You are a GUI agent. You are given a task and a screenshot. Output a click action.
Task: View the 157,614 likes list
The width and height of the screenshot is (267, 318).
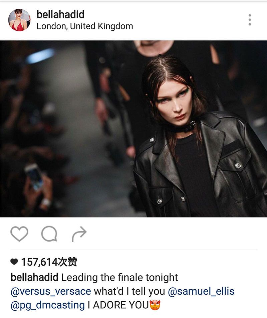[x=49, y=262]
